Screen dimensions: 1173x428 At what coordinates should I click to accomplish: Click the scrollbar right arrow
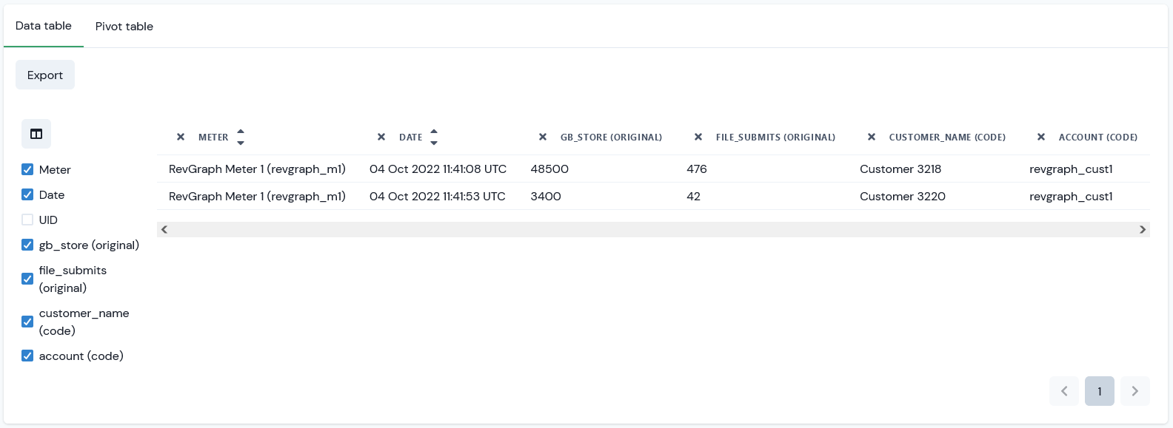1143,229
